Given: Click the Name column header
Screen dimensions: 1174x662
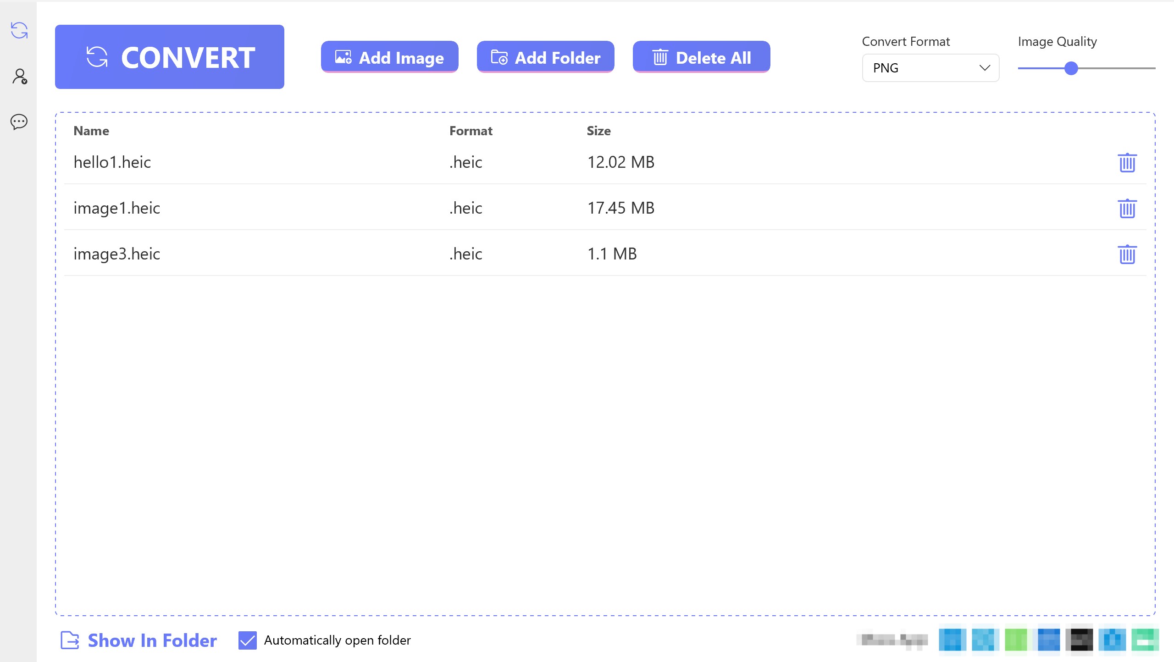Looking at the screenshot, I should 91,131.
